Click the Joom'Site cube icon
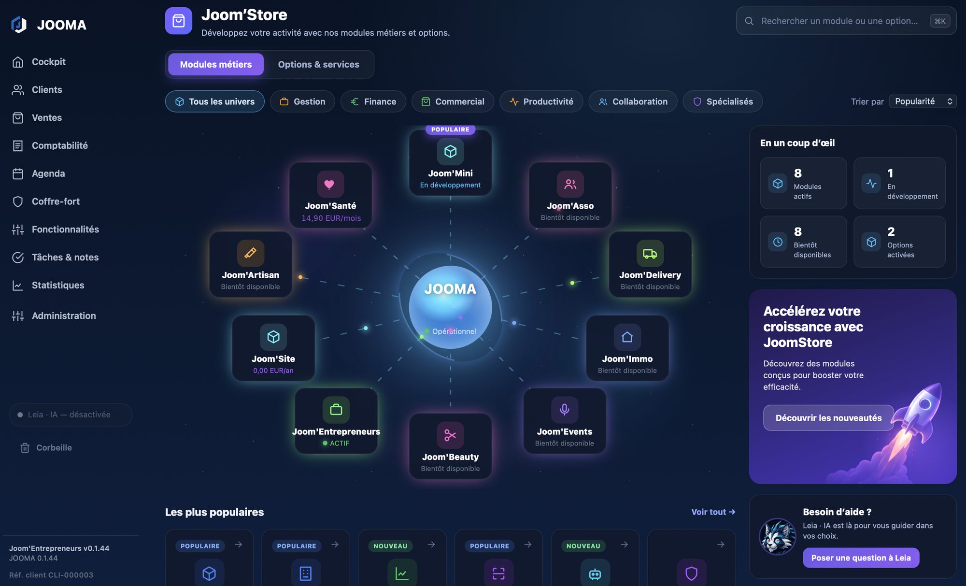The image size is (966, 586). 273,337
